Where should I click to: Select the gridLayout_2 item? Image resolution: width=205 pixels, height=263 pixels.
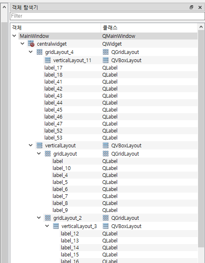point(67,218)
